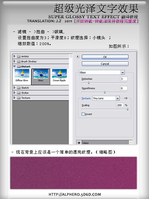Open the Texture Tiny Lens dropdown
149x199 pixels.
(x=106, y=99)
